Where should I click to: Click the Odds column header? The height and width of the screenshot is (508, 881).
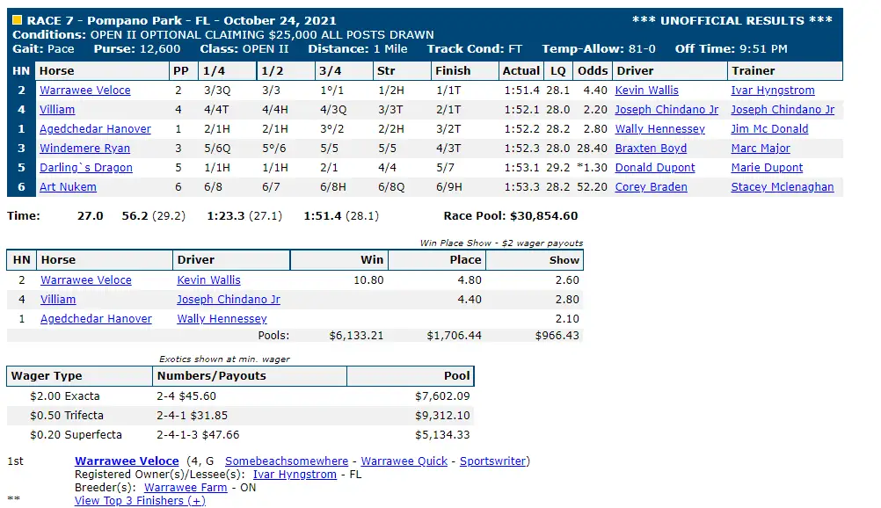point(593,71)
